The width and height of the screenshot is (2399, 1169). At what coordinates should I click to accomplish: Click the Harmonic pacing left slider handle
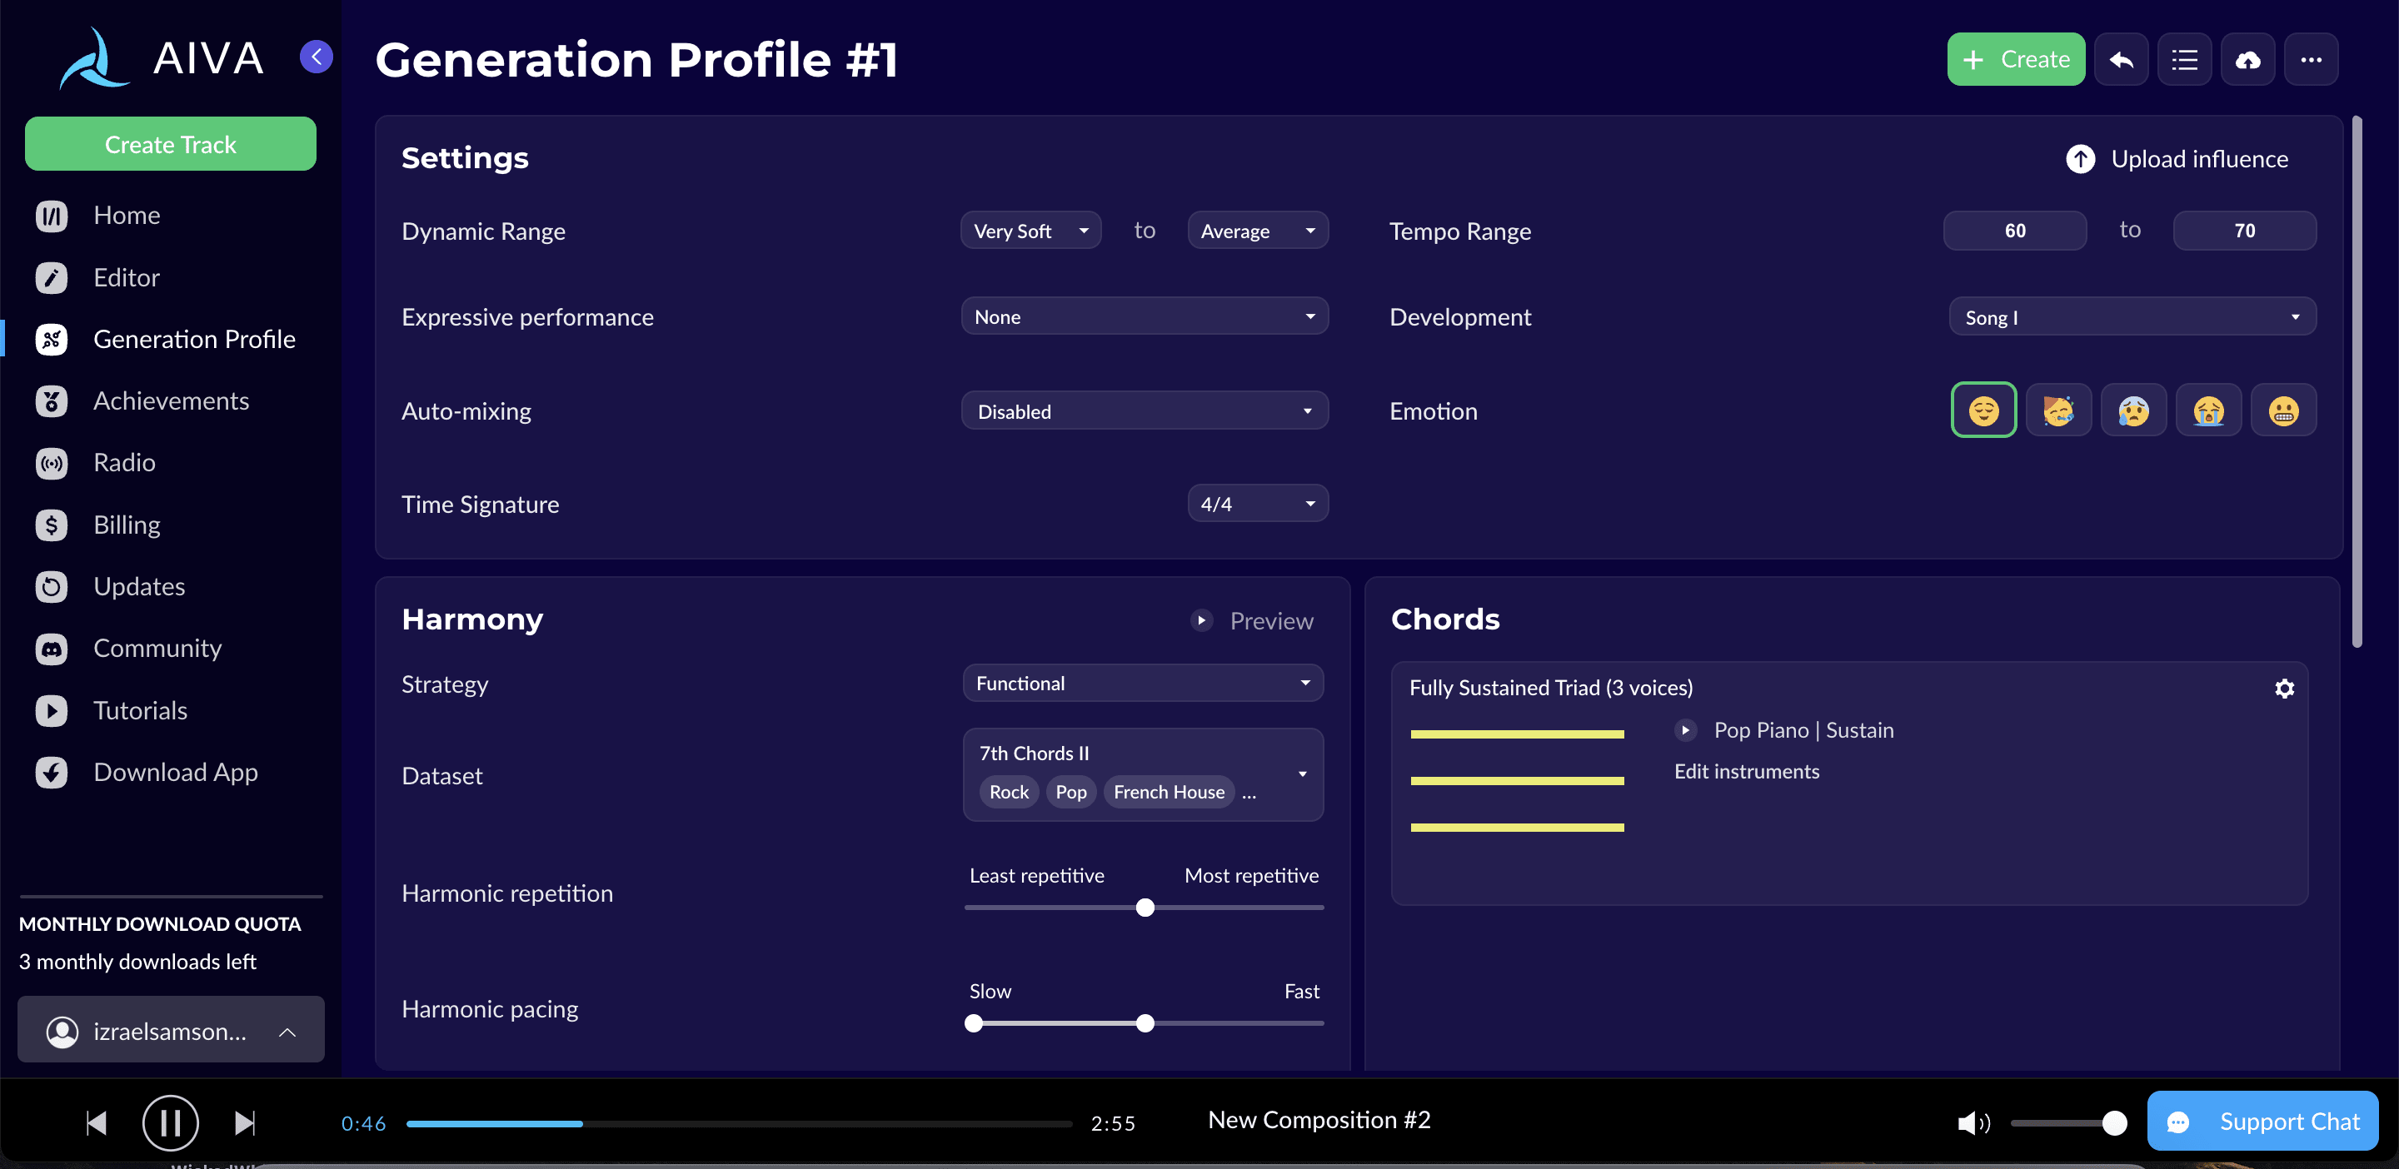click(x=973, y=1024)
